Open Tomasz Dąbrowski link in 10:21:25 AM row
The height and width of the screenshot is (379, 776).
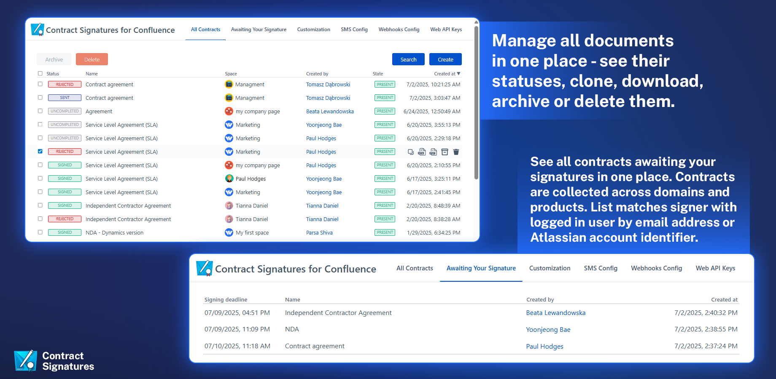pos(328,84)
